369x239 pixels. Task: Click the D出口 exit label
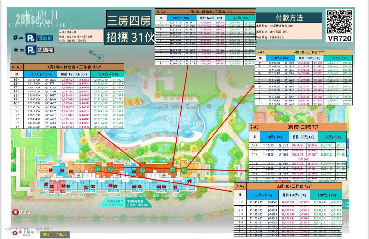point(25,212)
